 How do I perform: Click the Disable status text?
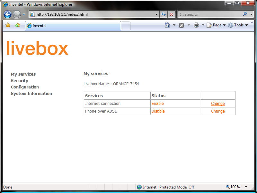pos(158,111)
